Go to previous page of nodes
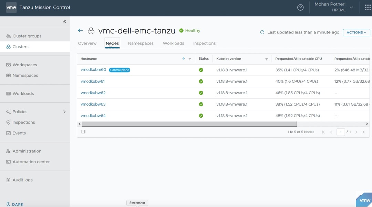This screenshot has width=372, height=207. click(x=331, y=132)
